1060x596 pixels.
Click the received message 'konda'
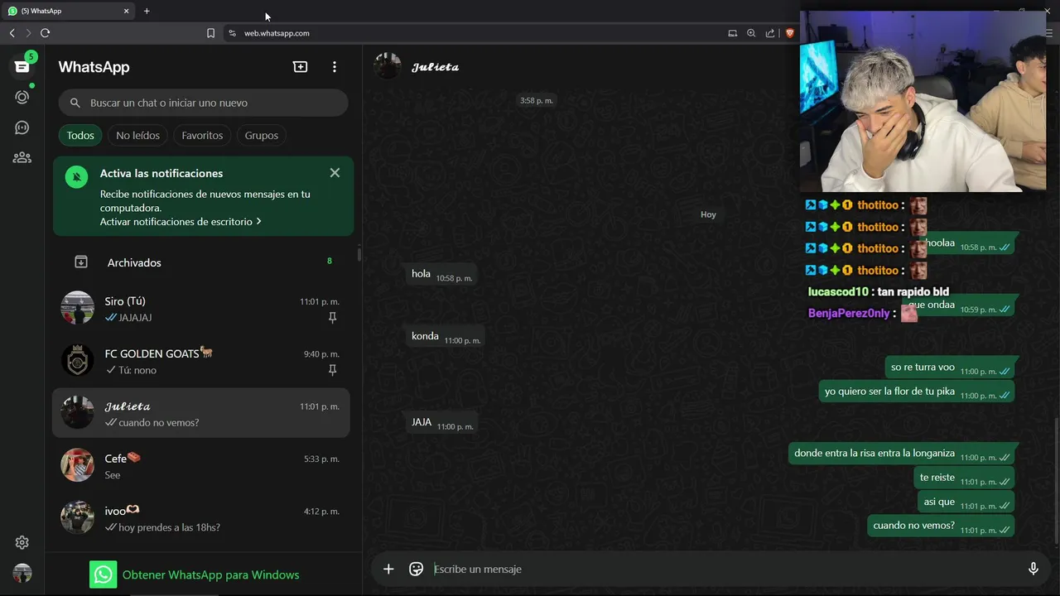(445, 337)
